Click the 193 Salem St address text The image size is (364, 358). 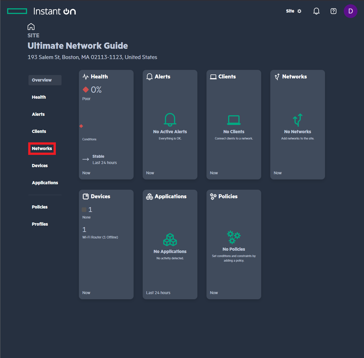click(92, 57)
